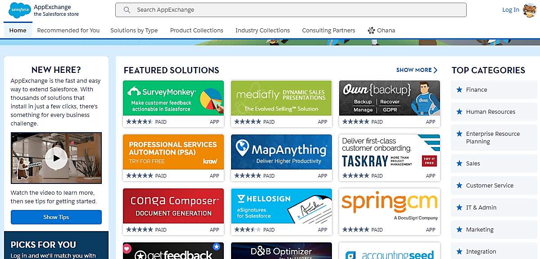Open the accountingseed card
This screenshot has height=259, width=540.
390,251
